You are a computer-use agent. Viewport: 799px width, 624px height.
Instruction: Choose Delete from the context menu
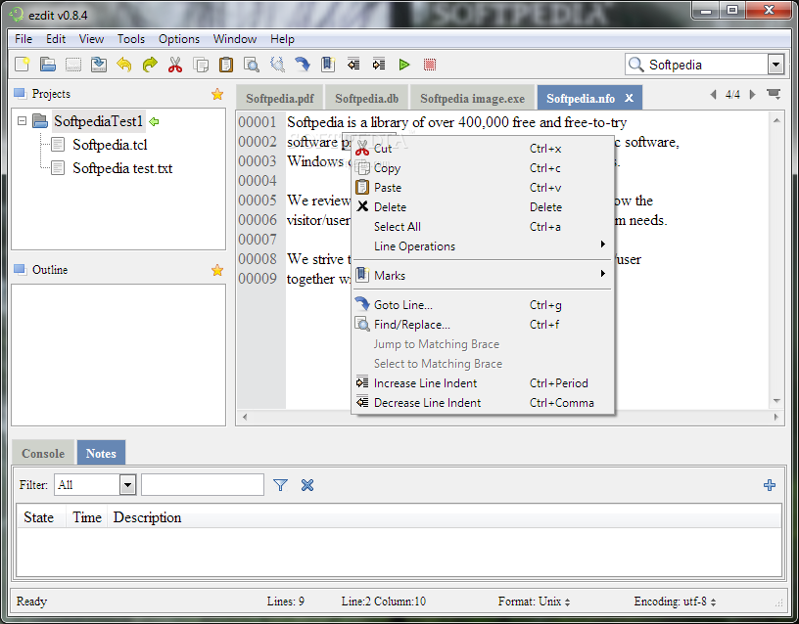tap(483, 207)
